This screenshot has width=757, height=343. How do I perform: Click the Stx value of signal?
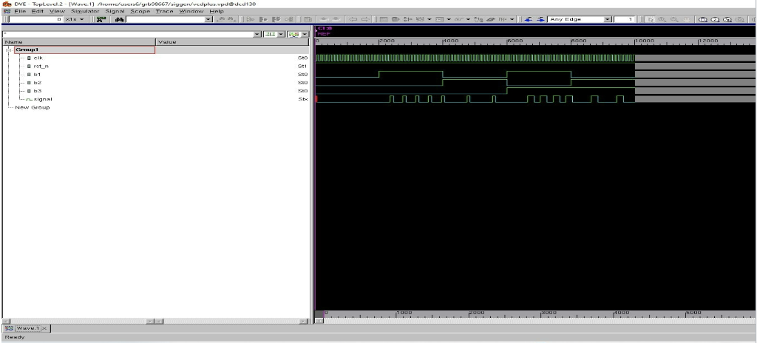(x=302, y=99)
